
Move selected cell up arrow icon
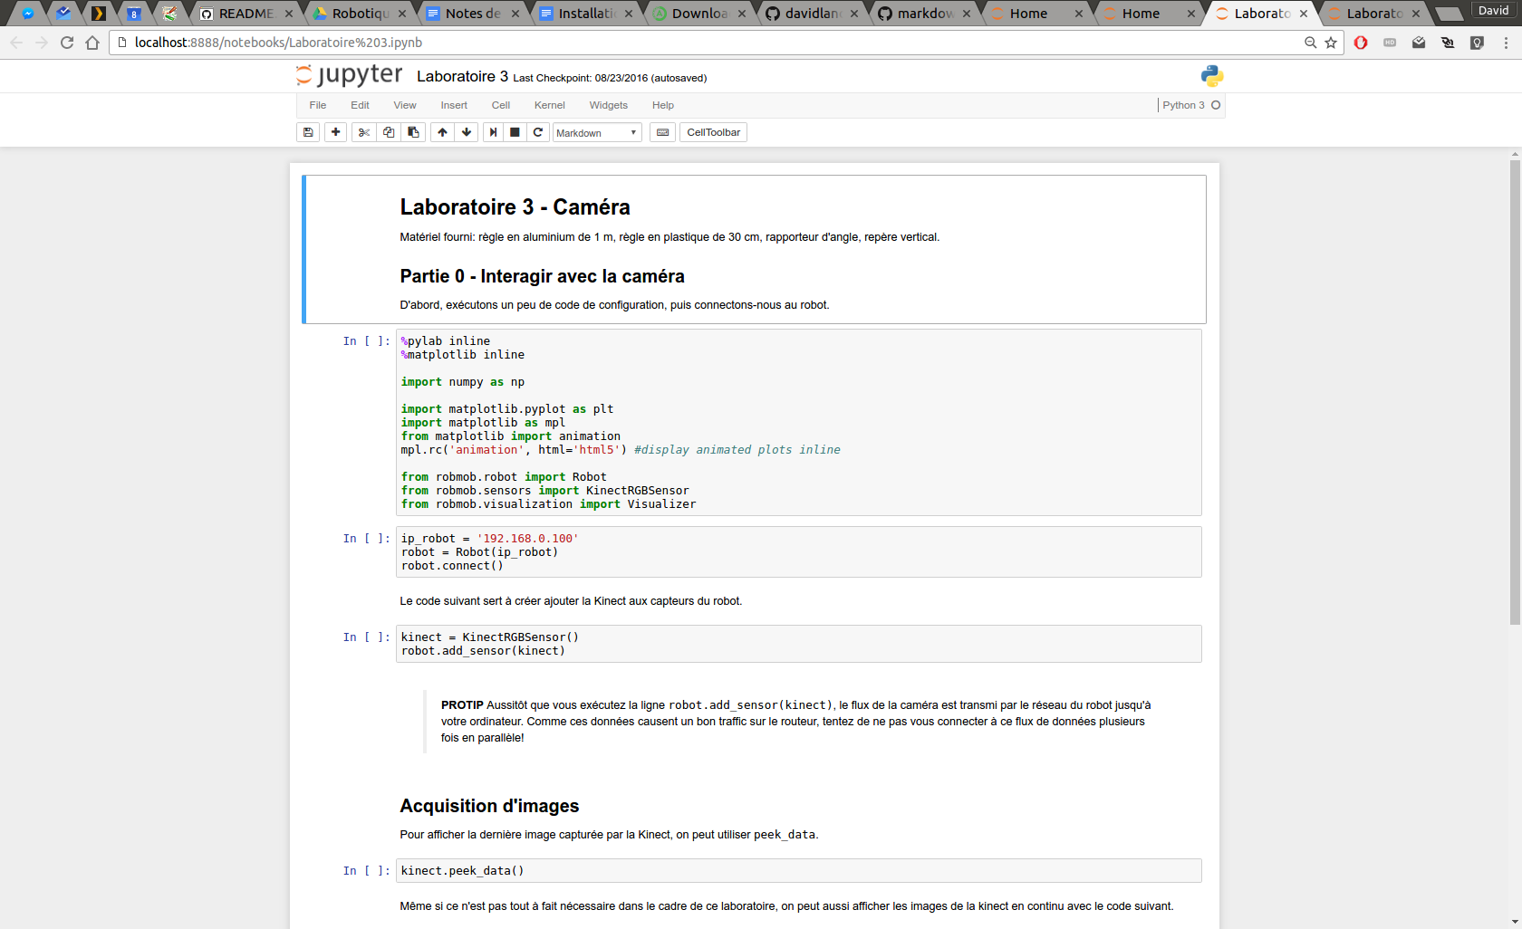tap(442, 132)
